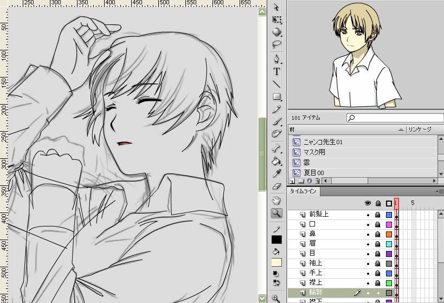Screen dimensions: 444x303
Task: Unlock the 鼻 layer
Action: tap(378, 234)
